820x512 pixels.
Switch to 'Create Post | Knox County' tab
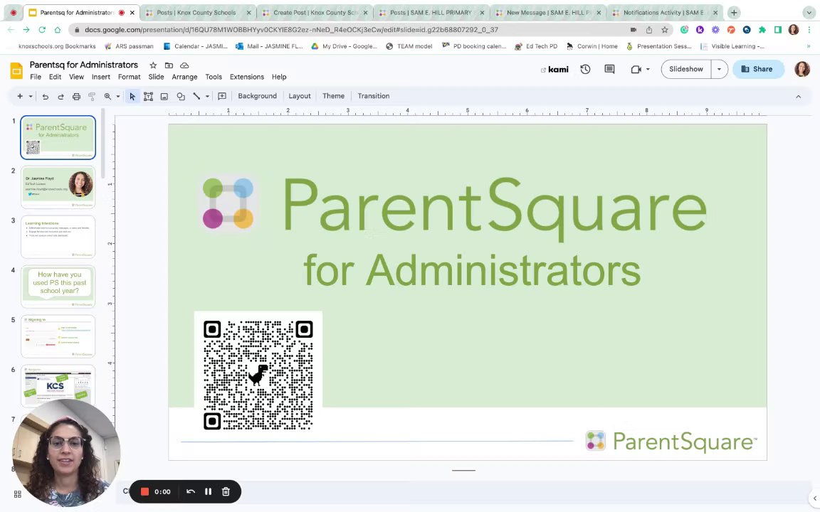tap(315, 13)
